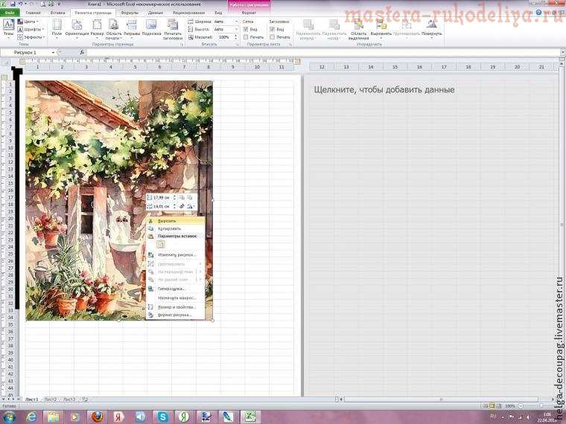This screenshot has width=566, height=424.
Task: Click the Undo icon in quick access toolbar
Action: [21, 4]
